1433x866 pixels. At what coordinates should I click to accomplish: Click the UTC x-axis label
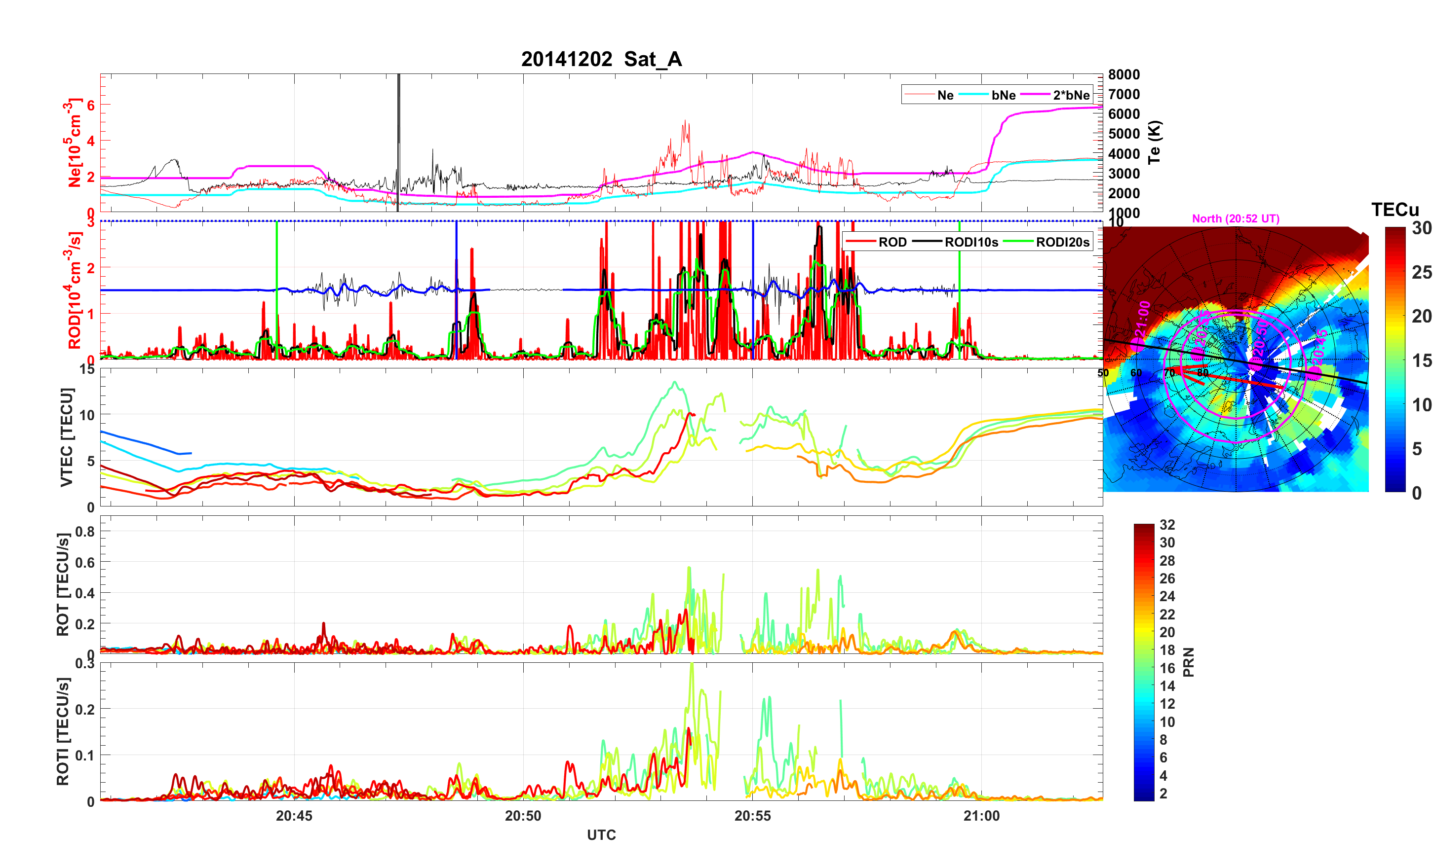pyautogui.click(x=601, y=834)
